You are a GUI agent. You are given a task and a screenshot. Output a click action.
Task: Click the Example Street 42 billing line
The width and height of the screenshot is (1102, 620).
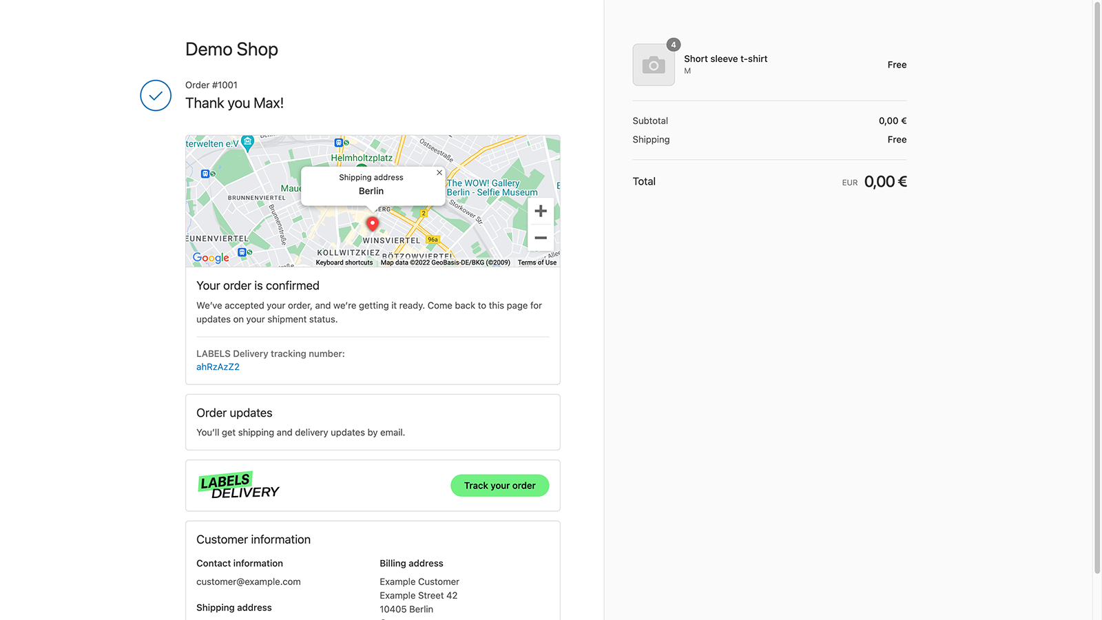pos(419,595)
